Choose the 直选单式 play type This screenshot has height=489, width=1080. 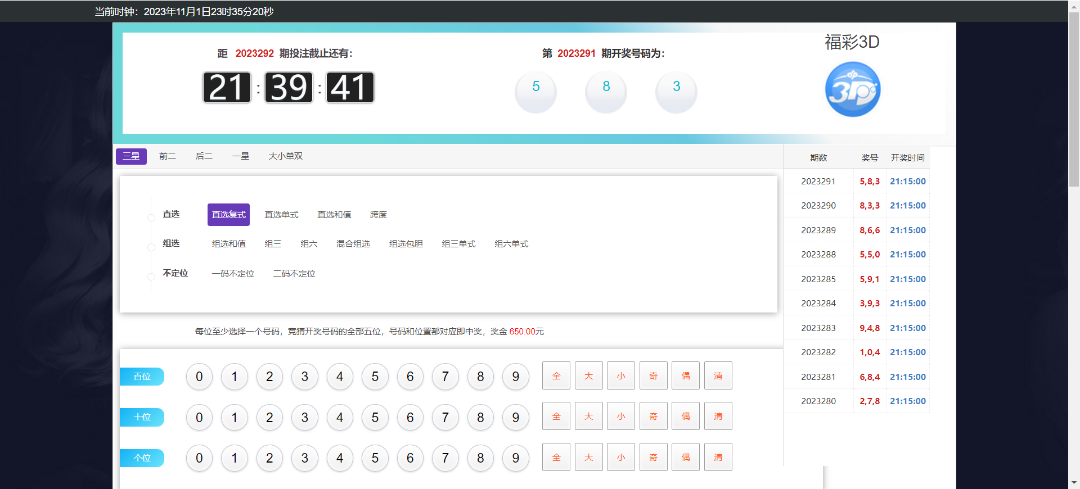[x=281, y=215]
